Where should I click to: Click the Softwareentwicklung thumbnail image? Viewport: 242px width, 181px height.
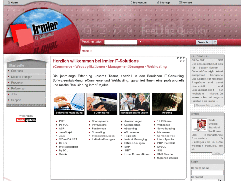coord(69,104)
